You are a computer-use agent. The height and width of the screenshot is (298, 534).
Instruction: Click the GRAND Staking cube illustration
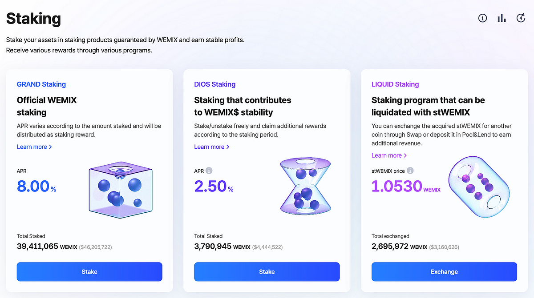point(120,190)
